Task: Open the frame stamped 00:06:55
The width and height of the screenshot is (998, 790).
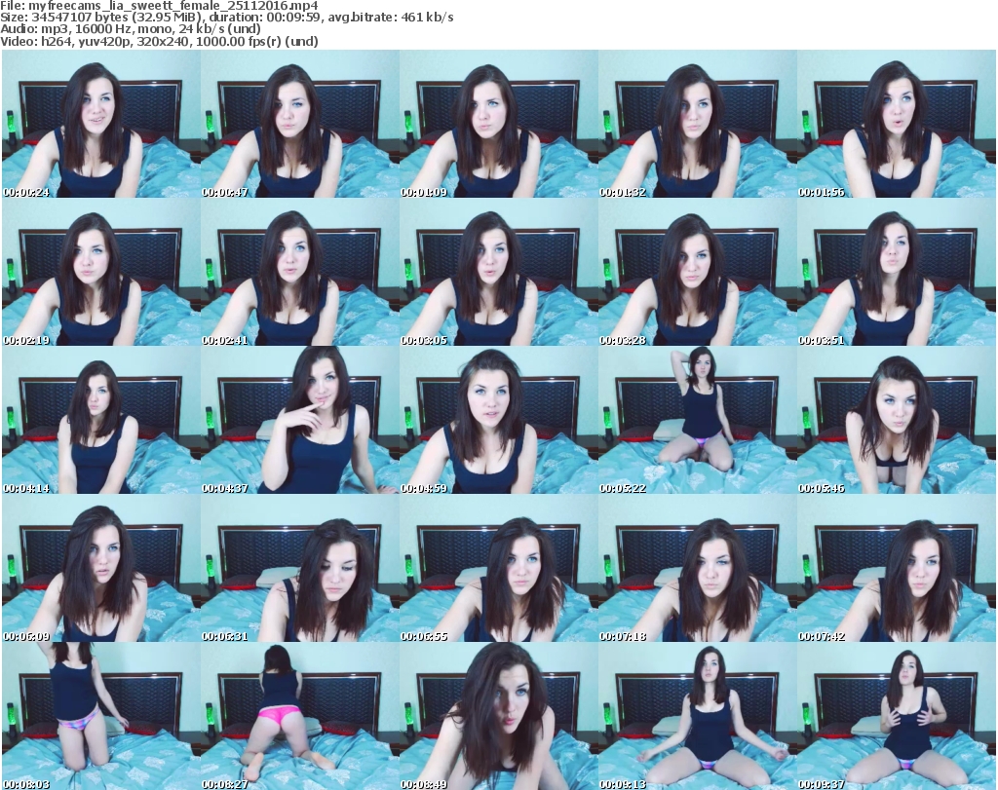Action: [498, 569]
